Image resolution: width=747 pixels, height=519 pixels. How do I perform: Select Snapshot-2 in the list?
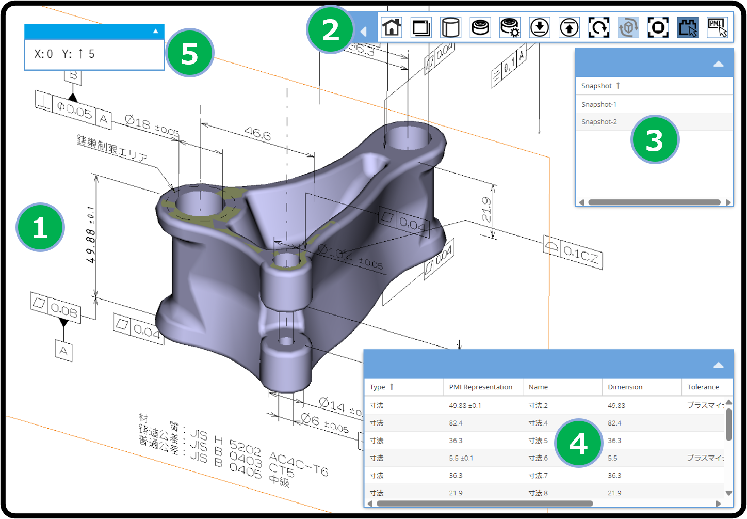click(x=599, y=122)
